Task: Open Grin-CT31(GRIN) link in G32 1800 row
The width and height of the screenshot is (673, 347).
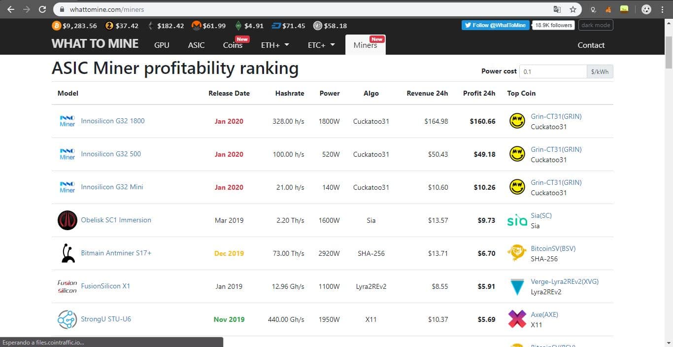Action: point(556,116)
